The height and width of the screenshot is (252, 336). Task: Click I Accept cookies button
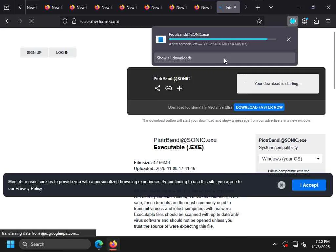309,185
